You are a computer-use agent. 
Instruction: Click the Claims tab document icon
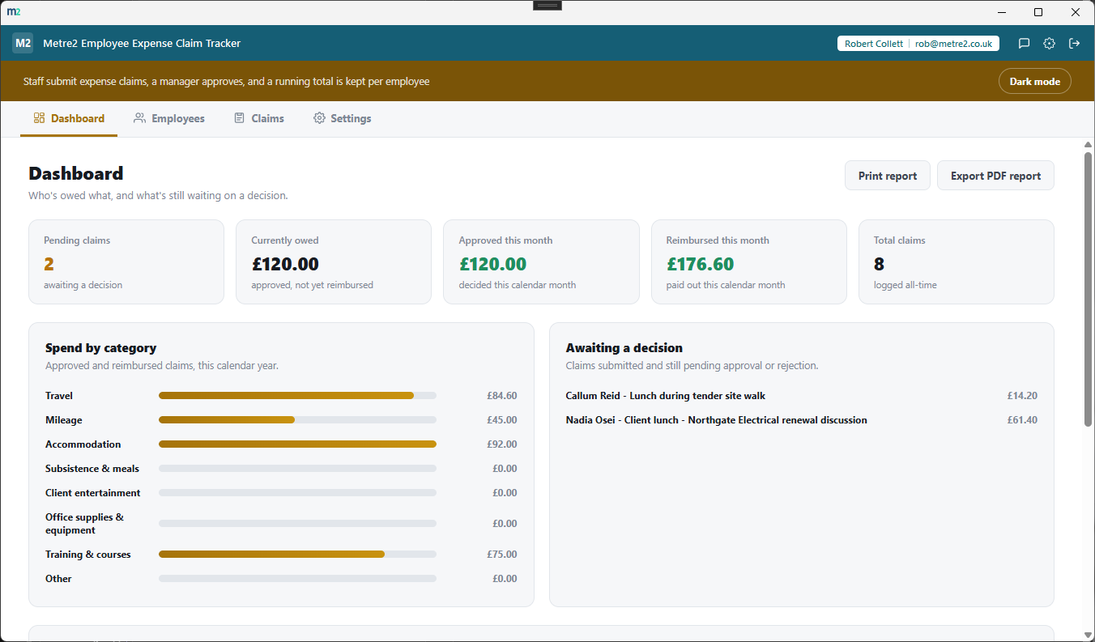pos(239,118)
